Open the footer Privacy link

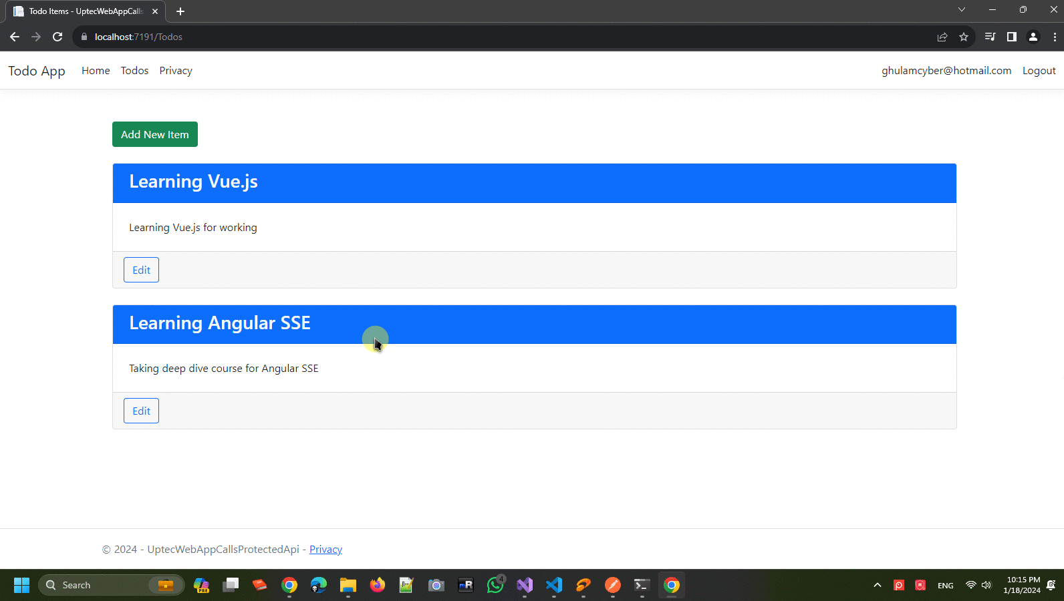click(x=325, y=549)
